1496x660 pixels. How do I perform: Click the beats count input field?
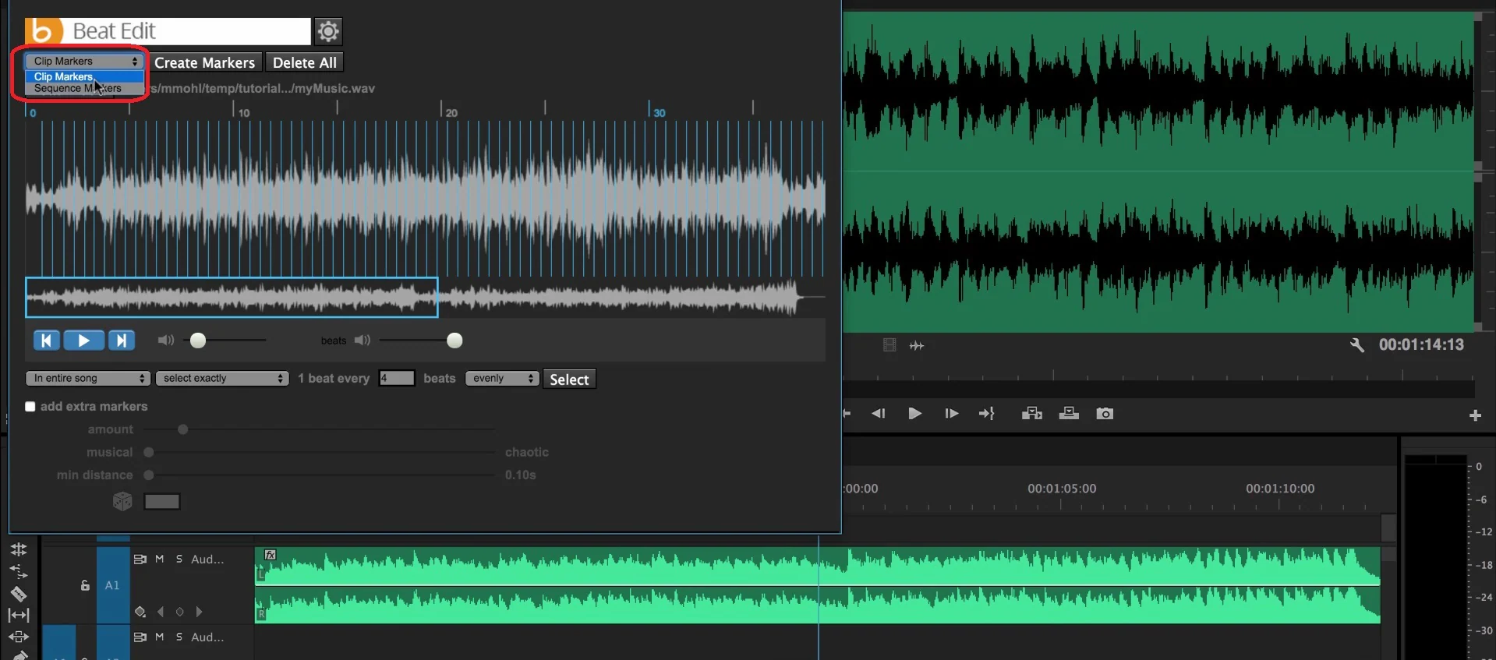click(x=397, y=378)
